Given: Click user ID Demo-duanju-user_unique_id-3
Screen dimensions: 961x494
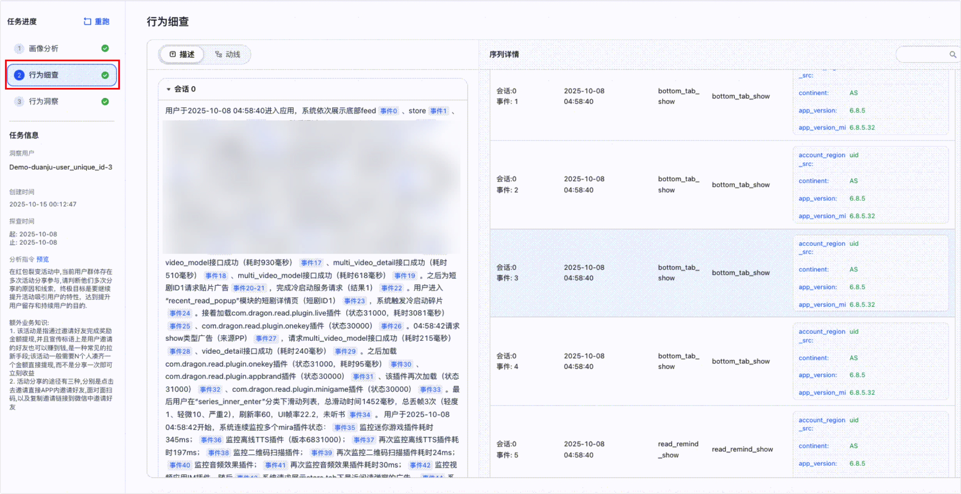Looking at the screenshot, I should (x=61, y=167).
